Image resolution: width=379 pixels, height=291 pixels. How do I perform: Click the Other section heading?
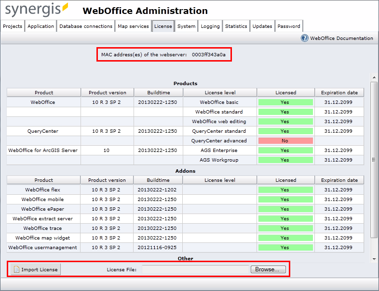(x=185, y=258)
